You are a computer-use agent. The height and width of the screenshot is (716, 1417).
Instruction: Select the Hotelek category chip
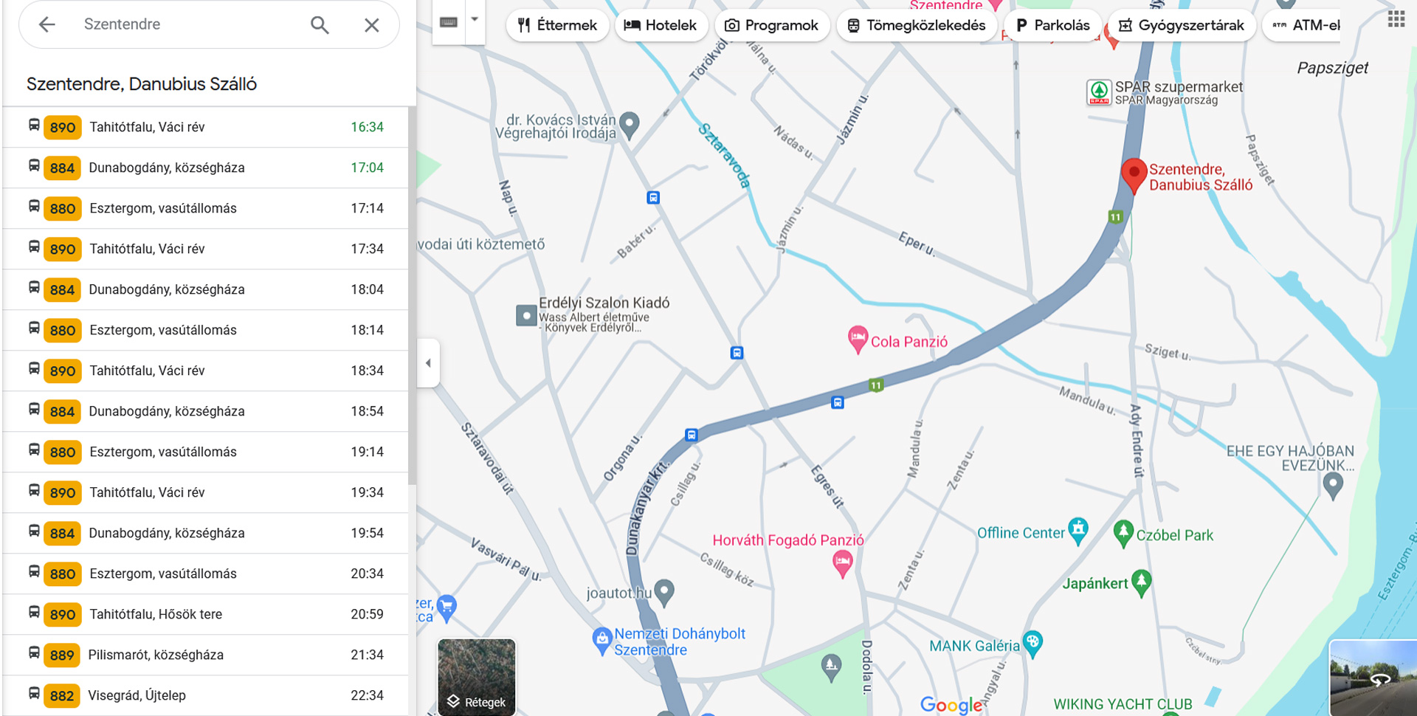tap(661, 25)
